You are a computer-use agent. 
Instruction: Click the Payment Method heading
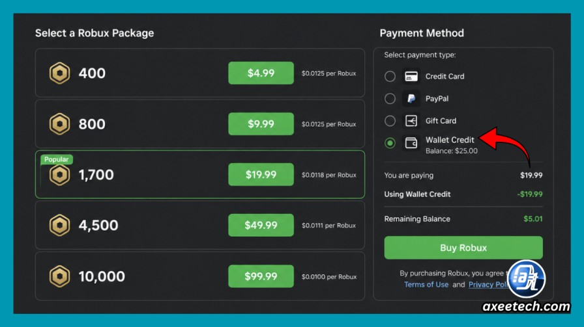pyautogui.click(x=422, y=33)
